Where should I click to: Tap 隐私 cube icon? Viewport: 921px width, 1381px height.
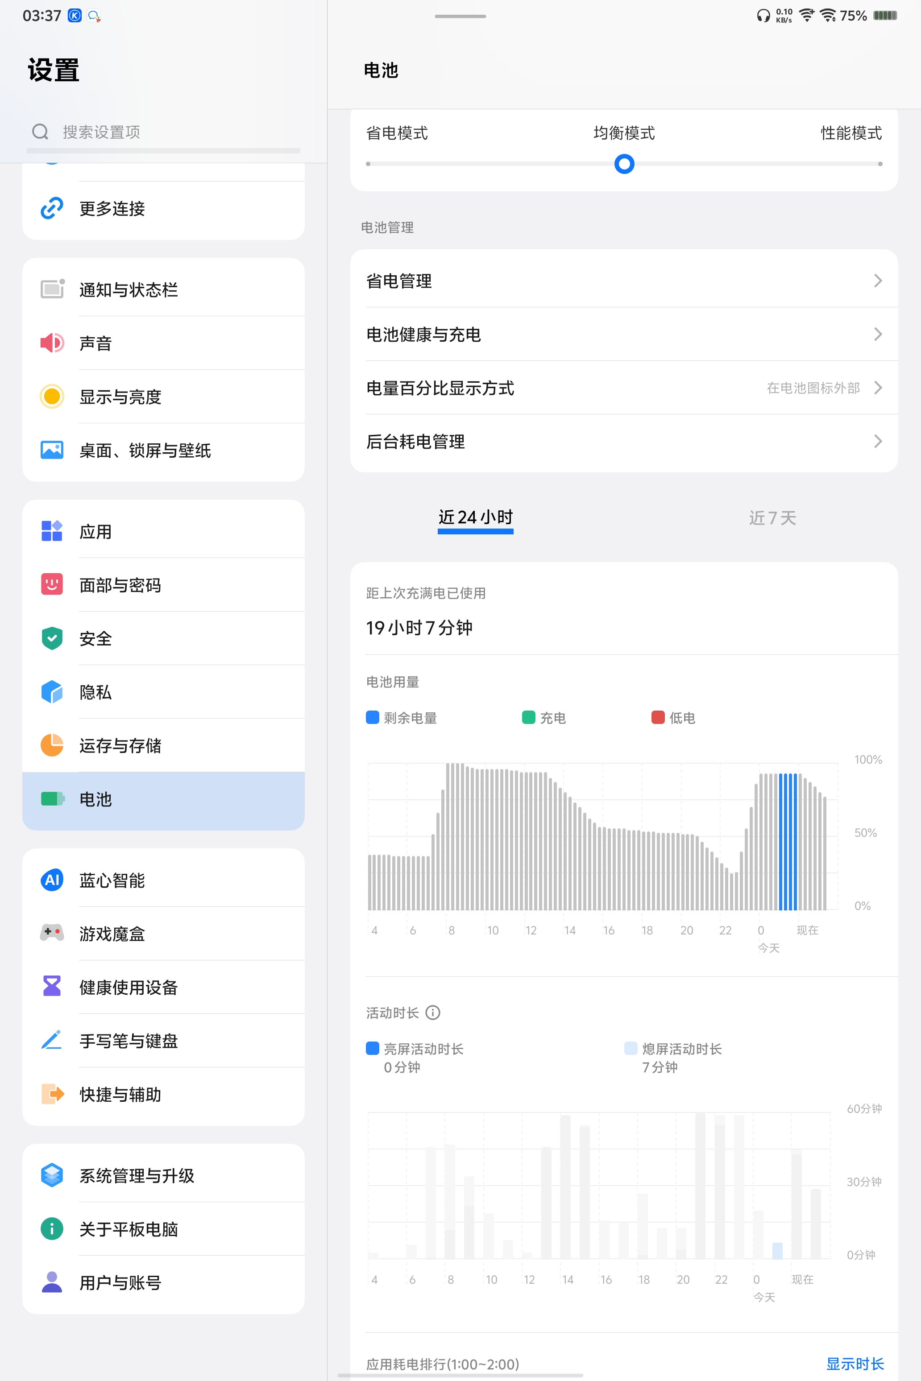click(x=52, y=692)
